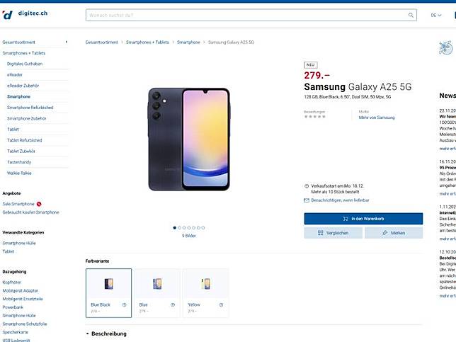Open the DE language dropdown
456x342 pixels.
(x=436, y=15)
